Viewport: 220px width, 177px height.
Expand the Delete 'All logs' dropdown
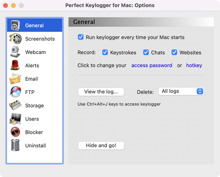(181, 91)
